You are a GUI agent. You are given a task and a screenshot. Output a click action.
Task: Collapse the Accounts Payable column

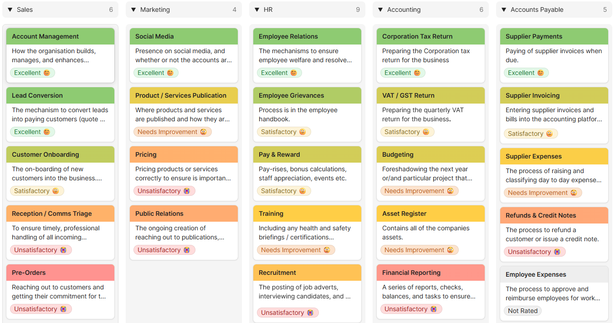[x=504, y=10]
